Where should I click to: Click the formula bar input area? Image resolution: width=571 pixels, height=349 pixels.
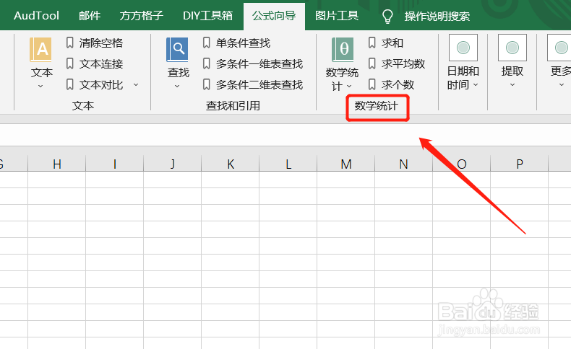(285, 135)
